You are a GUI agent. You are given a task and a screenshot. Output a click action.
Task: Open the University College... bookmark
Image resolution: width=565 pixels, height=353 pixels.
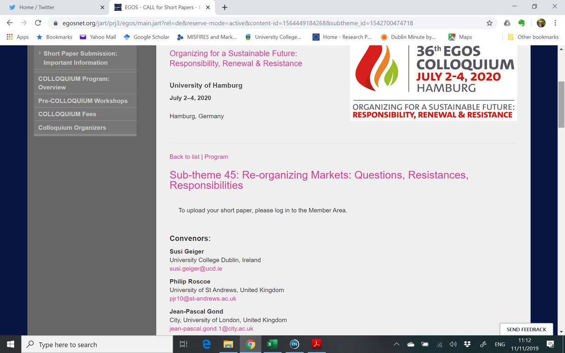click(272, 37)
